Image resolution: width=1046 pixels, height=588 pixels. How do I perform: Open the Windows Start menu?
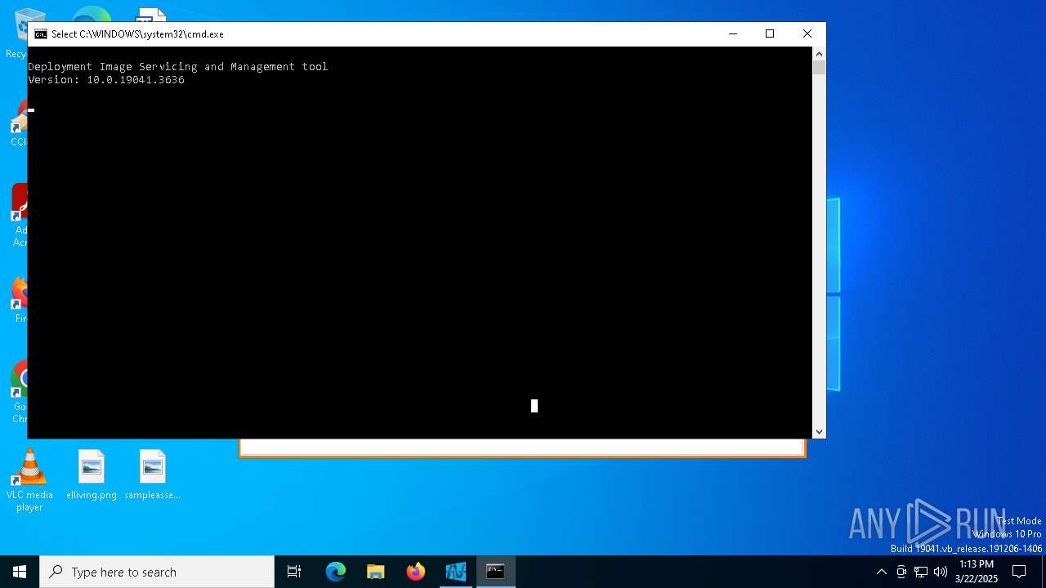[x=20, y=572]
